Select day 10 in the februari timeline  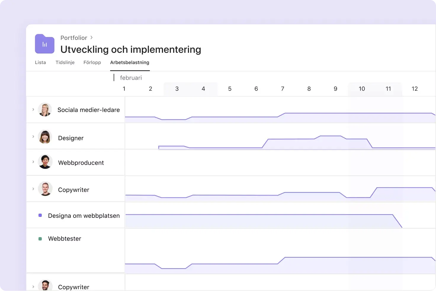pos(362,89)
